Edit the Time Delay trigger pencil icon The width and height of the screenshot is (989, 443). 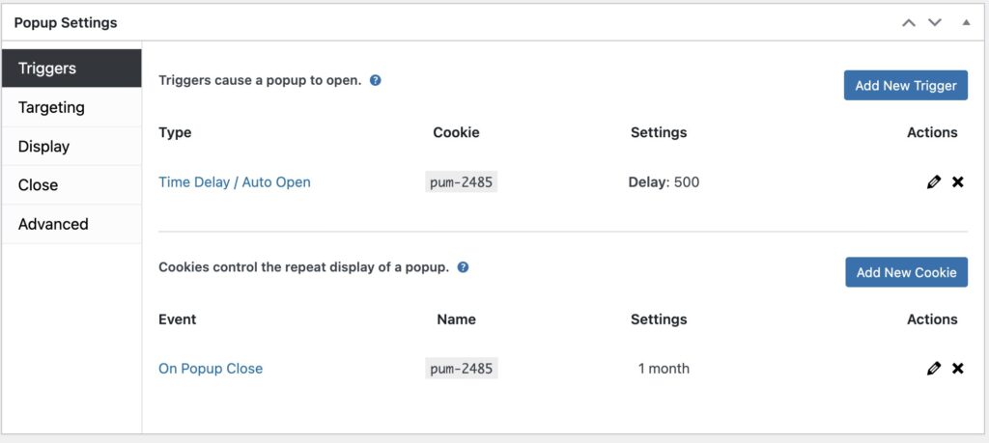tap(934, 182)
